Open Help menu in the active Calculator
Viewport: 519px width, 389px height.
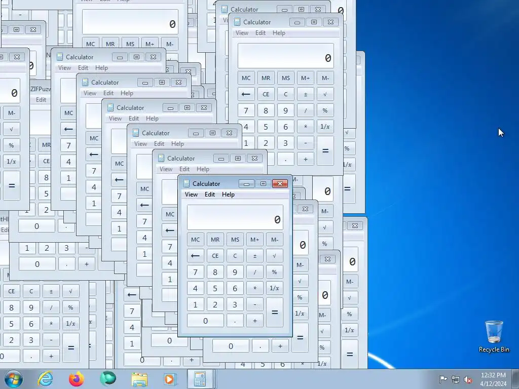[228, 194]
